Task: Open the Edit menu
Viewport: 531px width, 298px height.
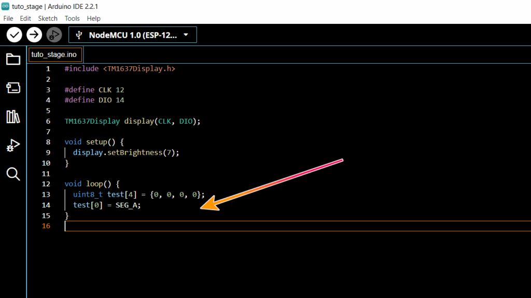Action: point(25,19)
